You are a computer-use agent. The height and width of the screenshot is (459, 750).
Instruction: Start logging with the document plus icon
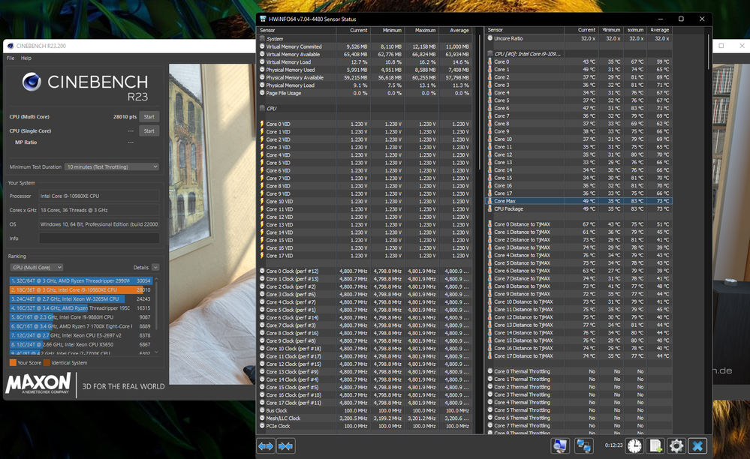(655, 446)
